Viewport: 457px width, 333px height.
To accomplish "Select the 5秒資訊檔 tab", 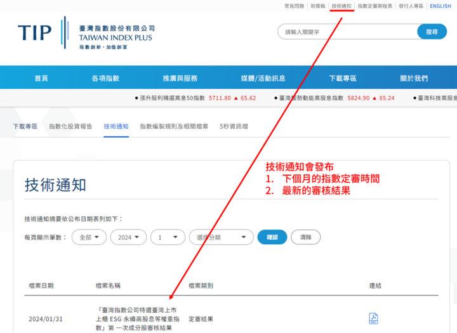I will pos(234,126).
